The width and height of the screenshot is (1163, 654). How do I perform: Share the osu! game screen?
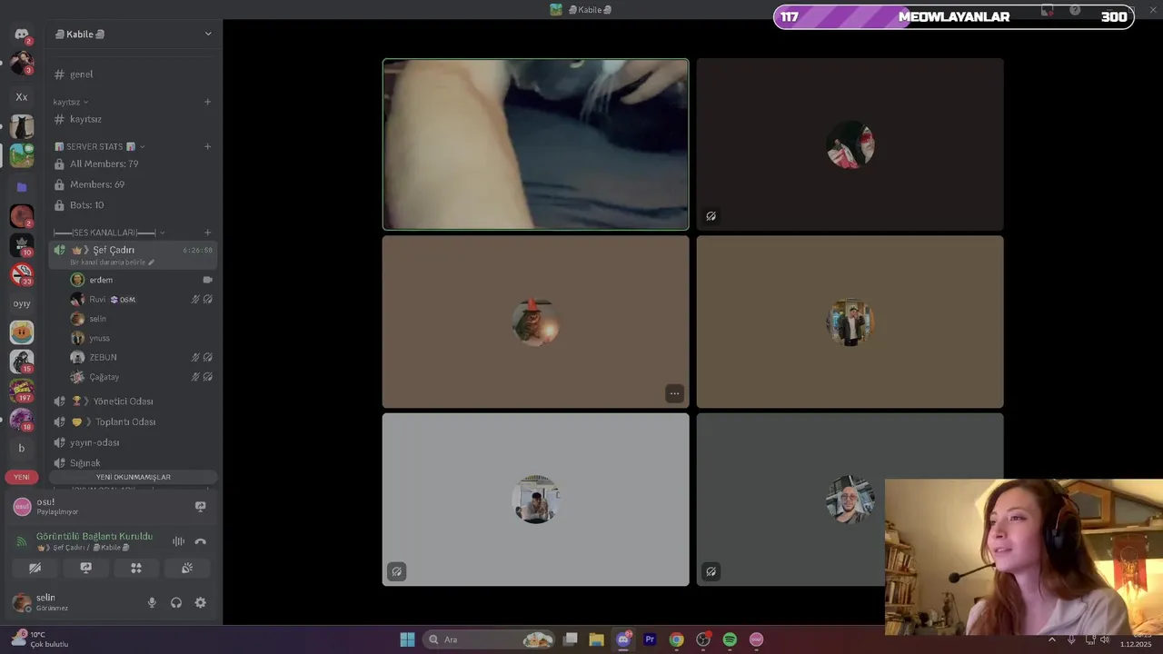click(200, 506)
